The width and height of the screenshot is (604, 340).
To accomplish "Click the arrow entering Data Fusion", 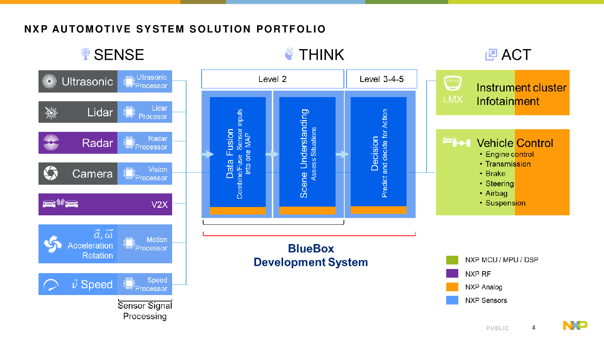I will (207, 154).
